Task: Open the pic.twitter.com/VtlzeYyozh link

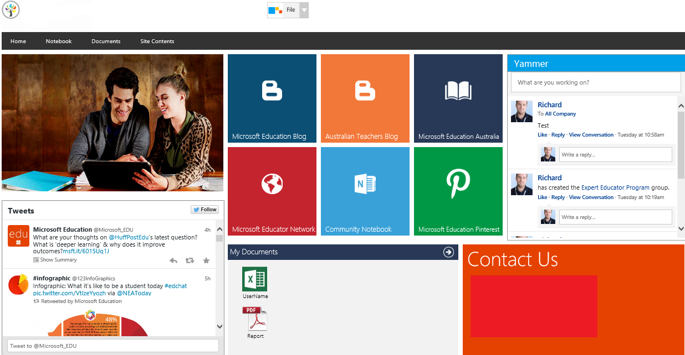Action: (69, 293)
